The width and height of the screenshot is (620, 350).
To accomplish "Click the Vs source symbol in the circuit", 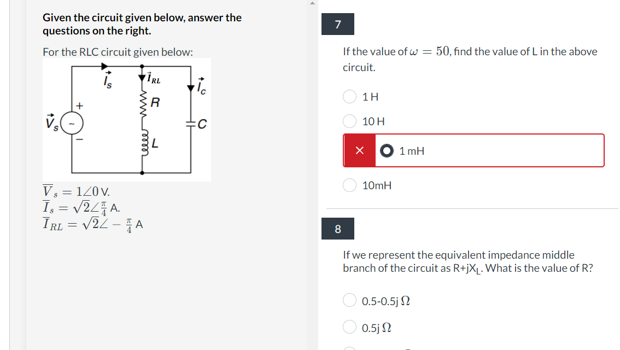I will [x=71, y=124].
